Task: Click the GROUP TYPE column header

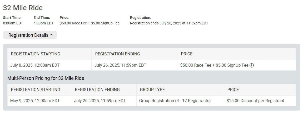Action: tap(152, 90)
